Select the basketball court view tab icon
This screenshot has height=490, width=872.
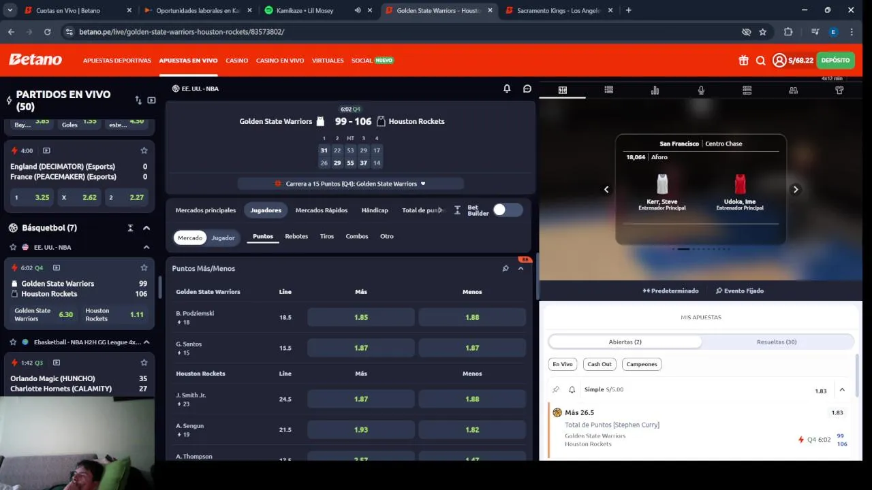pos(563,90)
